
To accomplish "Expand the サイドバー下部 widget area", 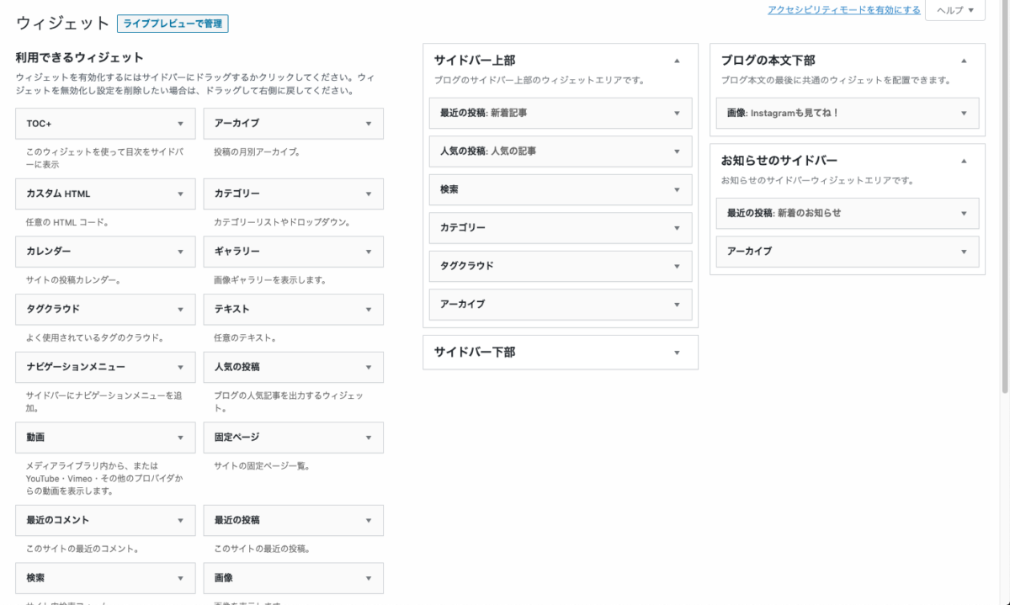I will click(677, 353).
